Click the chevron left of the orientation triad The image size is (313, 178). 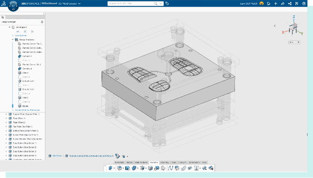pyautogui.click(x=275, y=26)
